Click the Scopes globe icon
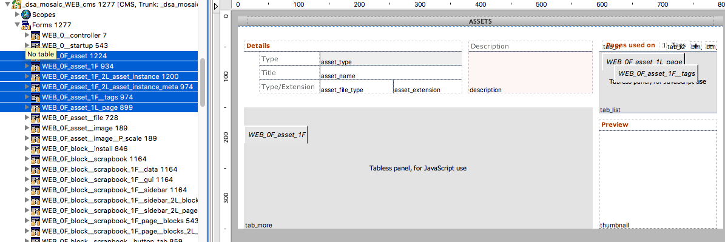This screenshot has width=725, height=242. coord(26,15)
